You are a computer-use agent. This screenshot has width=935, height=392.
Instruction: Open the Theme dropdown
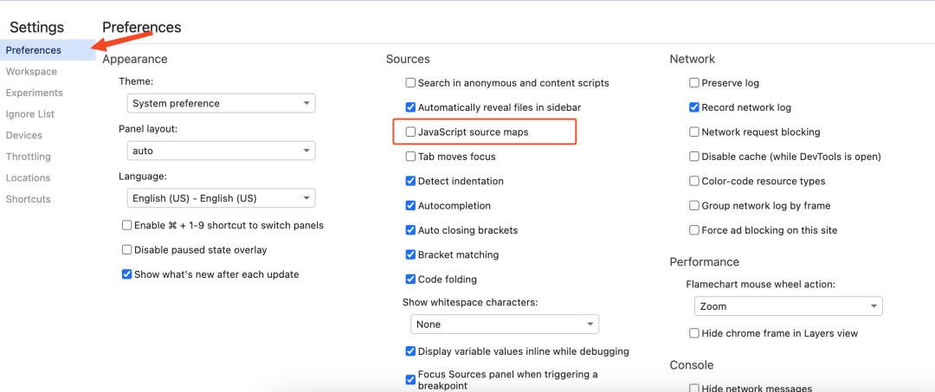tap(222, 103)
